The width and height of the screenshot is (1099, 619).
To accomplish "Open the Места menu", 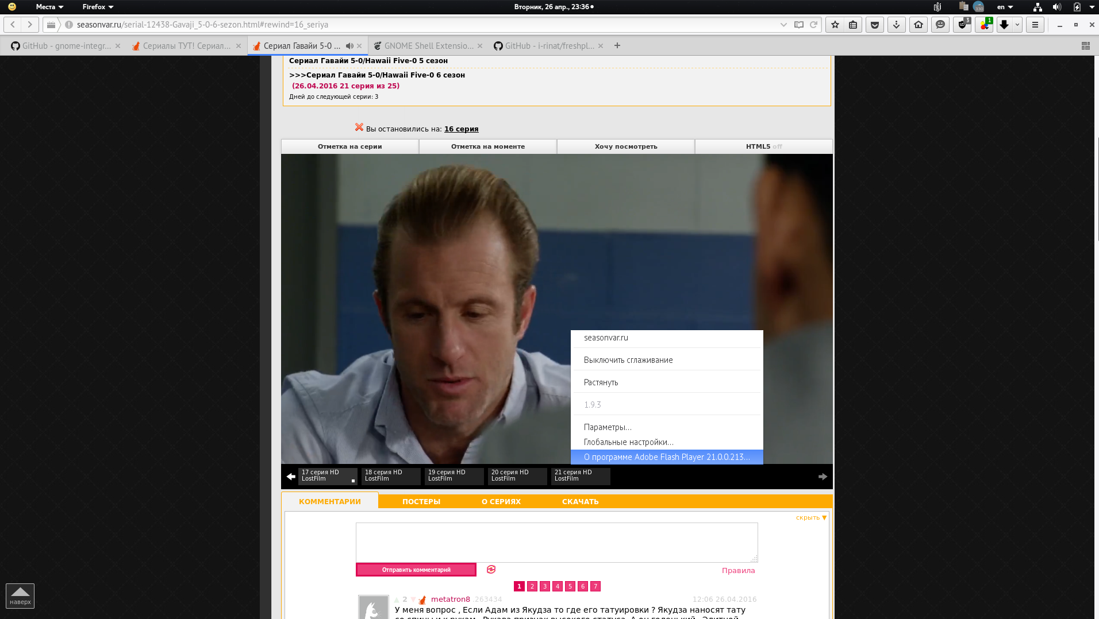I will [49, 7].
